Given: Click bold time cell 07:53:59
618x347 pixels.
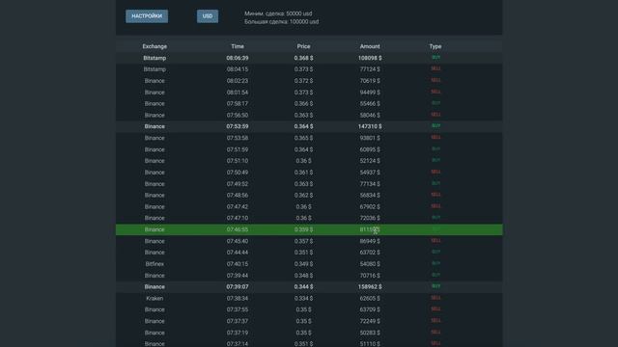Looking at the screenshot, I should click(238, 126).
